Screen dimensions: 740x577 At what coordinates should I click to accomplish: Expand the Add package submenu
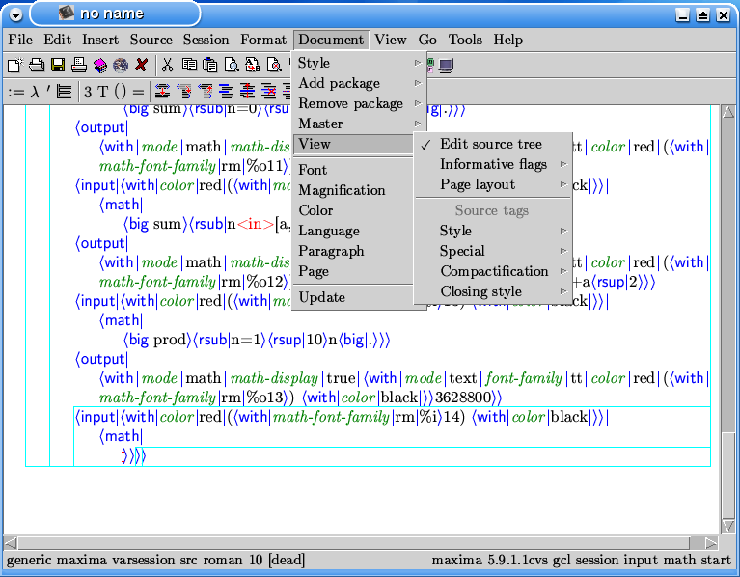click(359, 83)
